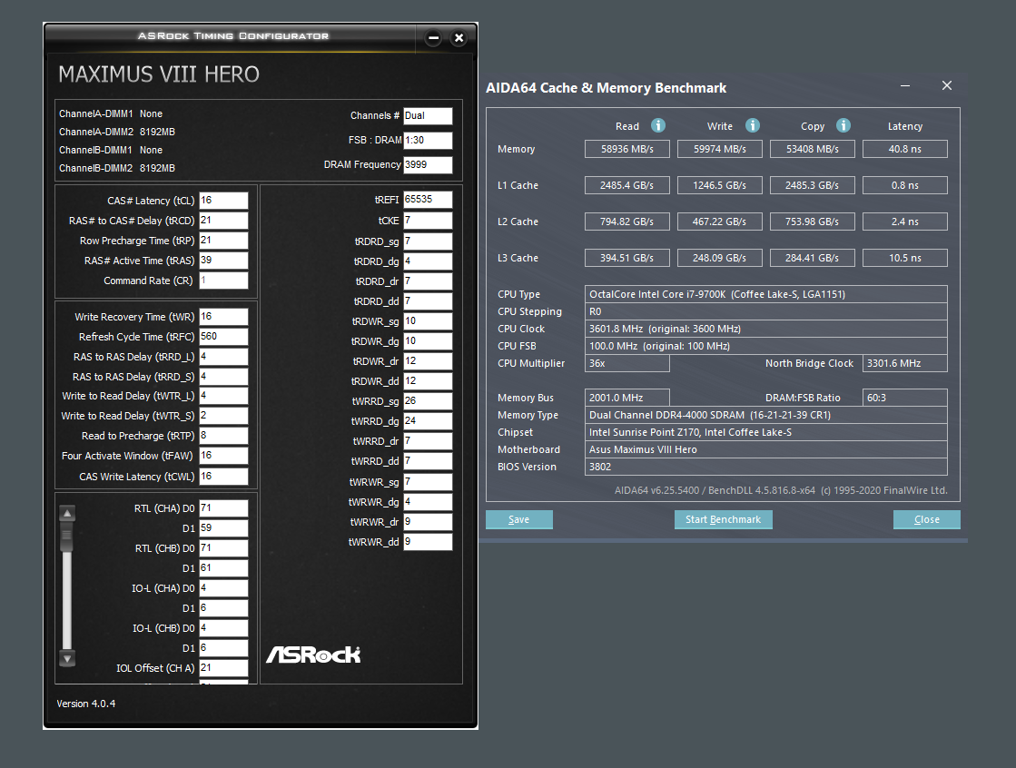The image size is (1016, 768).
Task: Click the tCKE value field
Action: pos(428,221)
